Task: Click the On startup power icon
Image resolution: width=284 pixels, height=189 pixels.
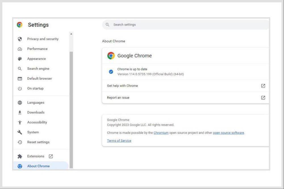Action: click(20, 88)
